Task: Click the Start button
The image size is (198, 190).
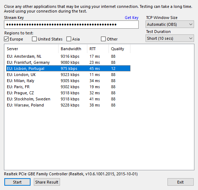Action: (x=17, y=182)
